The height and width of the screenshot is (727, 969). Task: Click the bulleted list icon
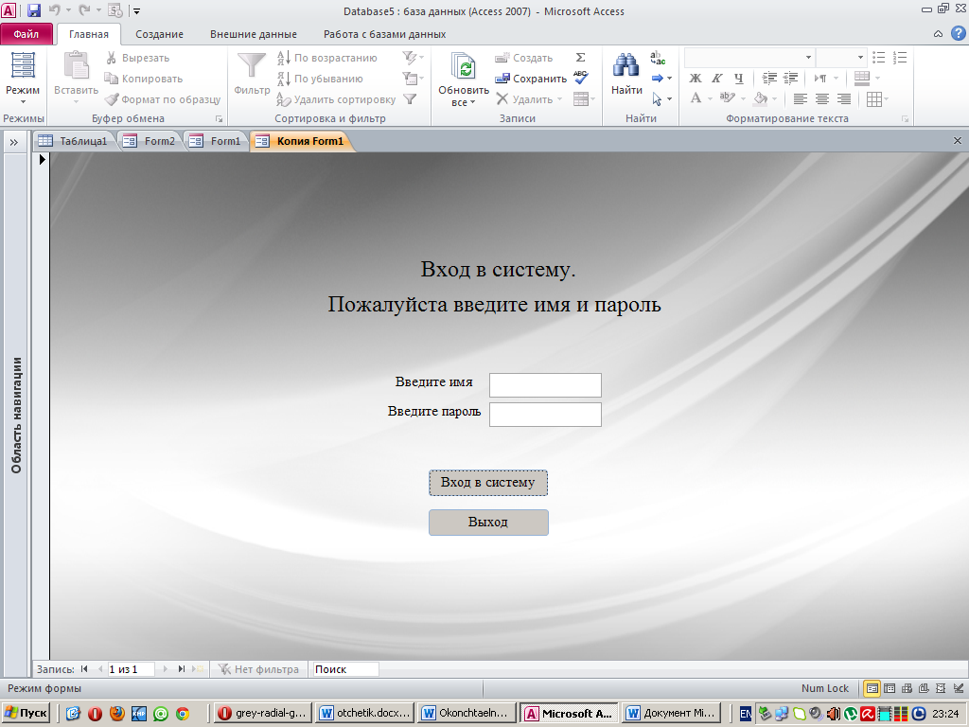pyautogui.click(x=878, y=58)
